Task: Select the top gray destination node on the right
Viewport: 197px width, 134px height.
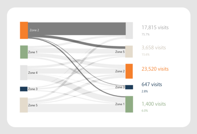Action: coord(129,31)
